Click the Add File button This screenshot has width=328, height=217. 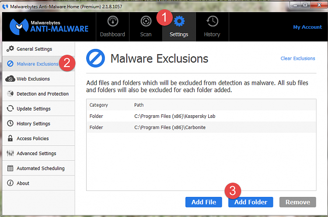click(203, 202)
